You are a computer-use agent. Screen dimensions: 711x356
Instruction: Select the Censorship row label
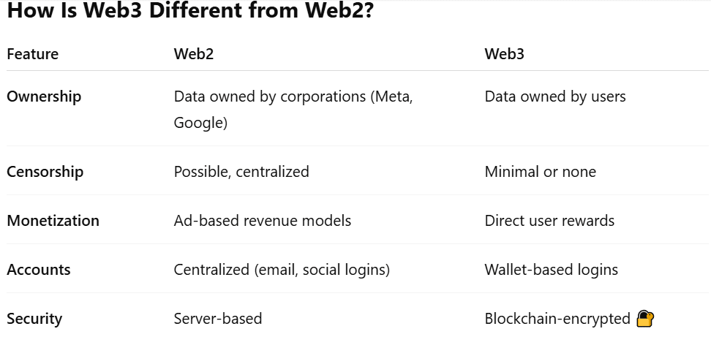click(45, 172)
